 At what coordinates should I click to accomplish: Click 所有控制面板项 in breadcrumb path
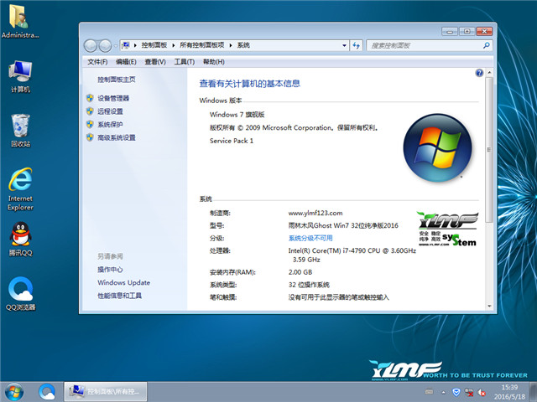[x=202, y=45]
